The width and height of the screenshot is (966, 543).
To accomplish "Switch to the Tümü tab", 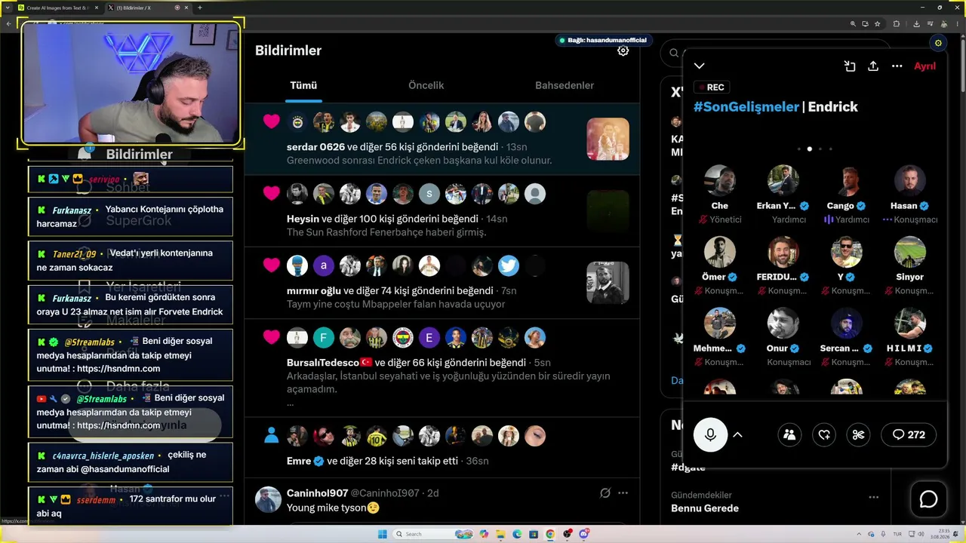I will pos(303,85).
